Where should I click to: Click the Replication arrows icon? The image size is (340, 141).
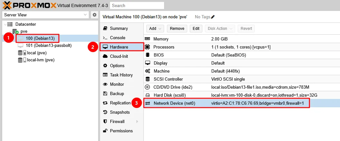pyautogui.click(x=105, y=103)
